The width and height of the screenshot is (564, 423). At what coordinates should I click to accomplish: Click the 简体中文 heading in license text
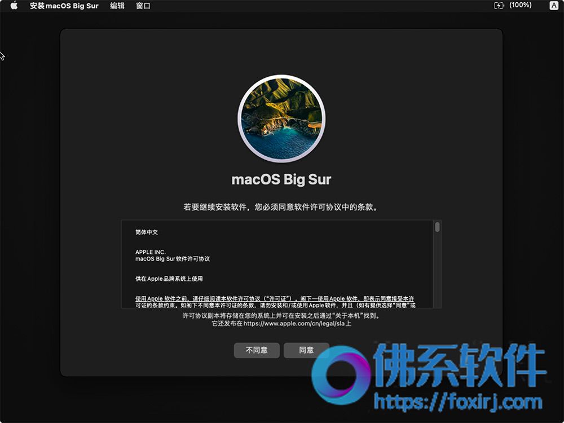click(147, 232)
